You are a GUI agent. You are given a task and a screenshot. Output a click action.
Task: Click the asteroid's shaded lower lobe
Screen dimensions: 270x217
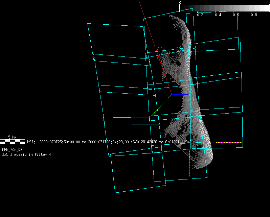[203, 149]
